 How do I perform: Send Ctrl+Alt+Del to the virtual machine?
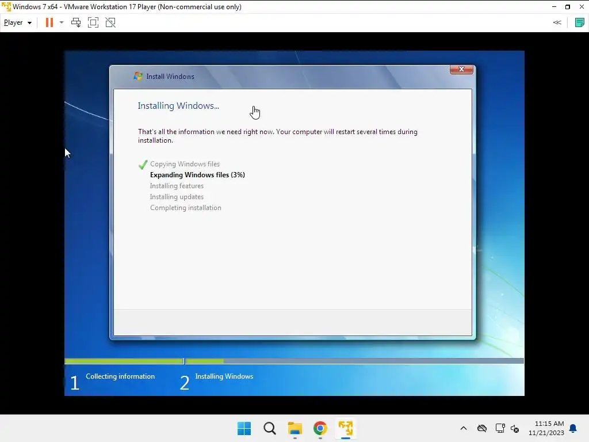tap(76, 22)
